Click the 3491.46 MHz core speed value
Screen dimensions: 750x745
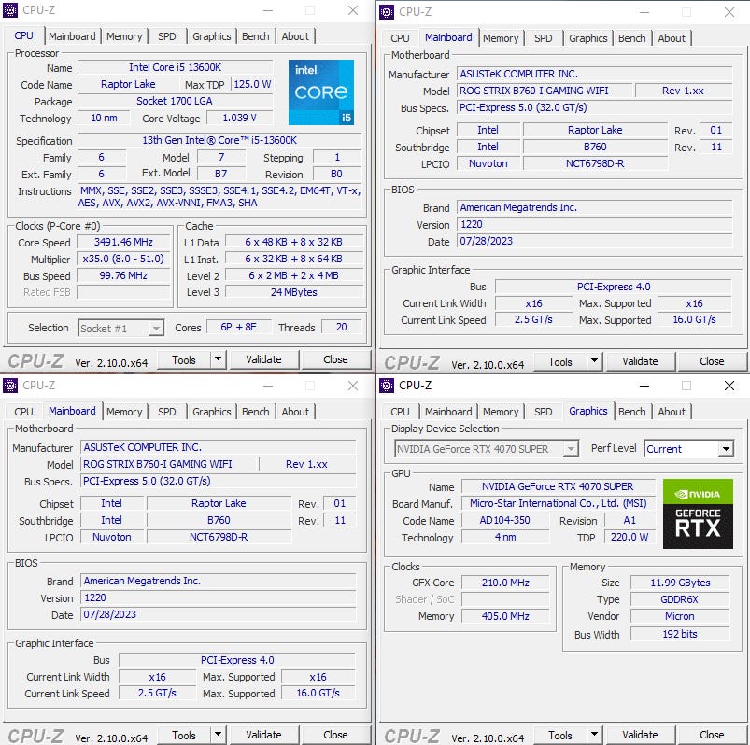coord(123,242)
